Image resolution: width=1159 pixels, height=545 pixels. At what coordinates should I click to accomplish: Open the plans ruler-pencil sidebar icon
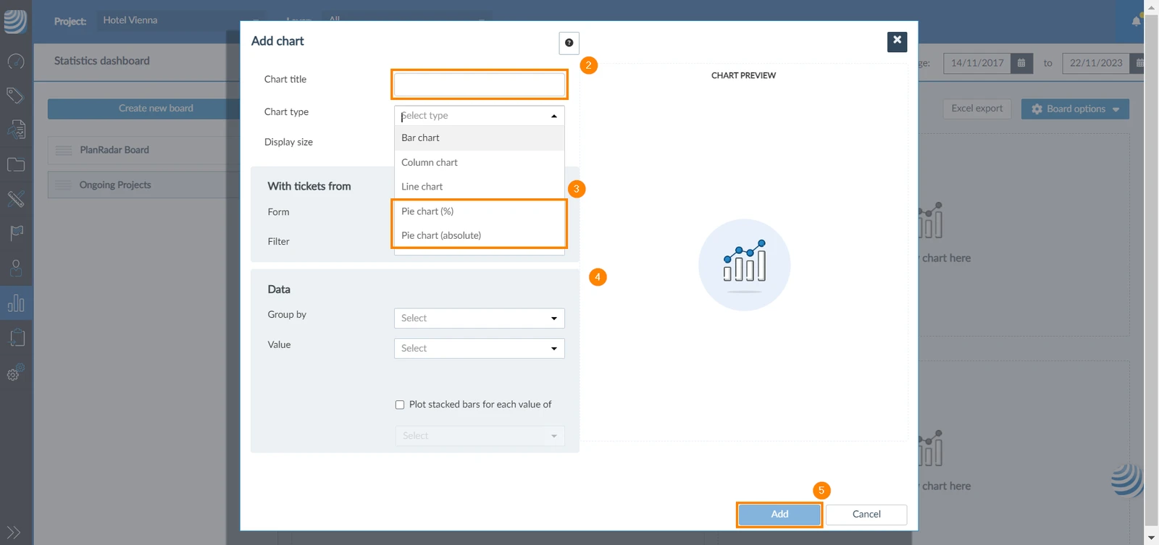tap(16, 198)
